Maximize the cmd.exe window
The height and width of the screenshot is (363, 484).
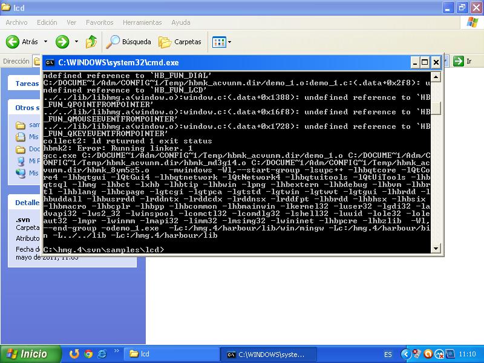(x=425, y=63)
